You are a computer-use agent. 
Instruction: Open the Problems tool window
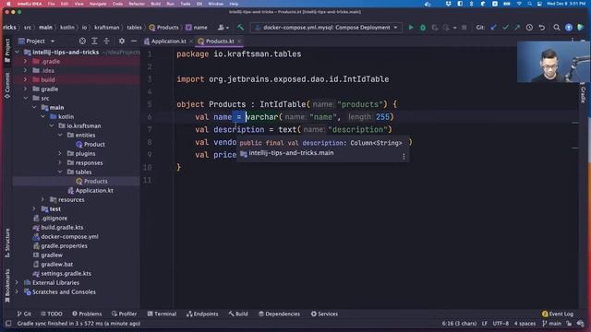[x=87, y=314]
